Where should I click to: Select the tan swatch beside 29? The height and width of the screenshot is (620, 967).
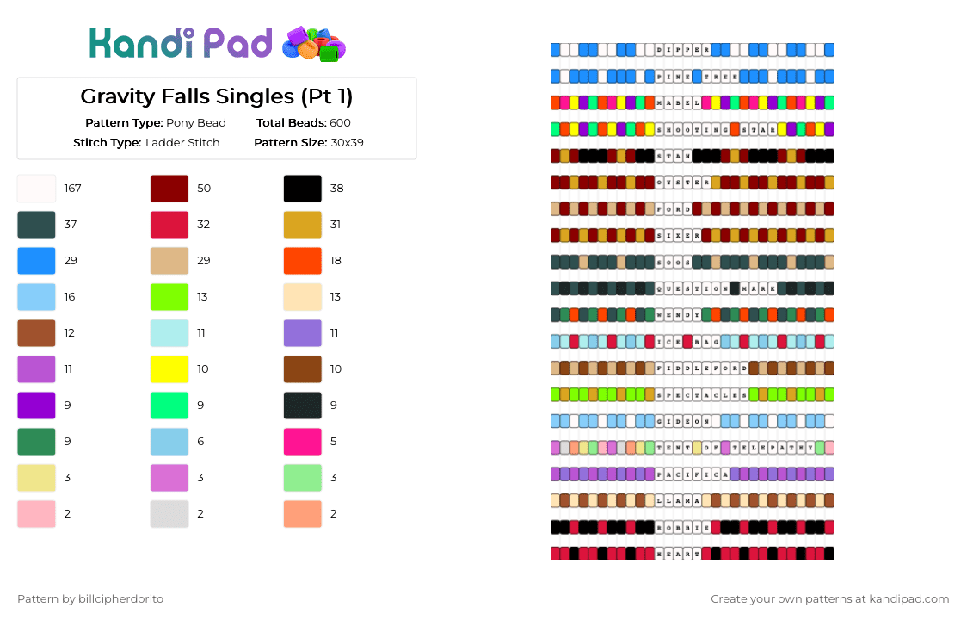[x=169, y=261]
